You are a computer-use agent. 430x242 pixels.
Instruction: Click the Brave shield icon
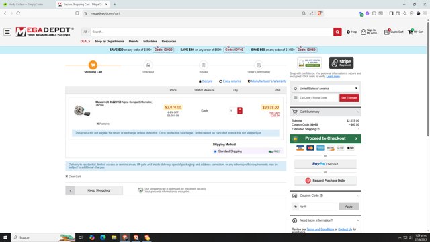coord(320,13)
